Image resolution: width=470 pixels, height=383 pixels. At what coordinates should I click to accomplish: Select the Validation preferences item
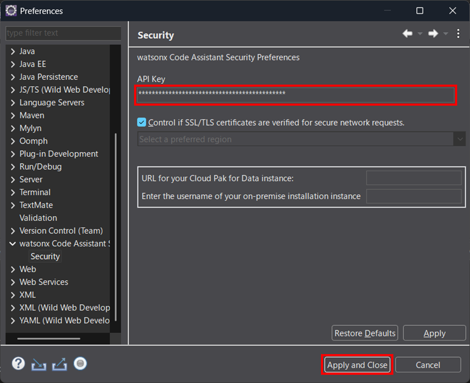point(38,218)
